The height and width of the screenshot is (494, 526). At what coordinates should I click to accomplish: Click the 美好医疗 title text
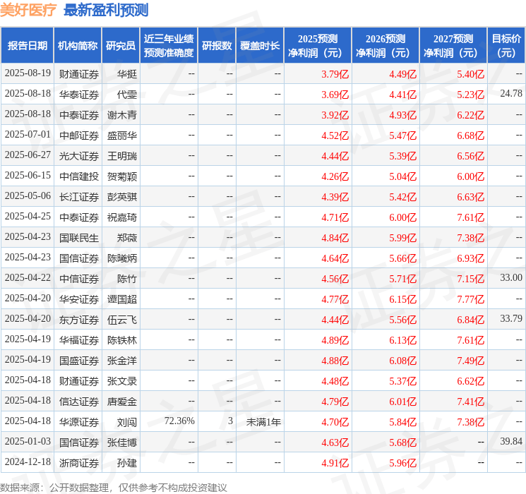28,10
